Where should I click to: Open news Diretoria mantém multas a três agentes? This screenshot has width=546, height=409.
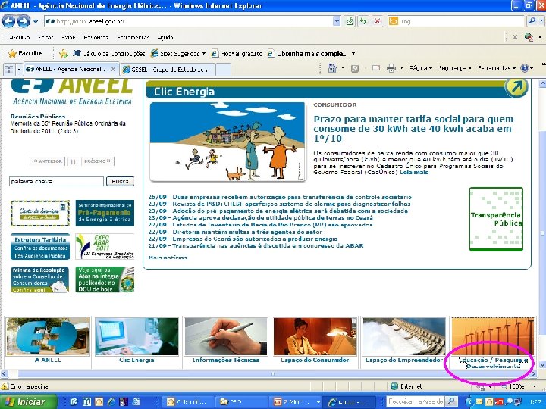point(247,232)
